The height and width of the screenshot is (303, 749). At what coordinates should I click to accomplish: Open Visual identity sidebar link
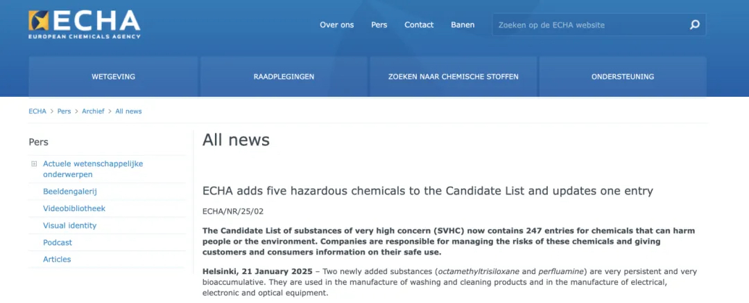pyautogui.click(x=69, y=226)
